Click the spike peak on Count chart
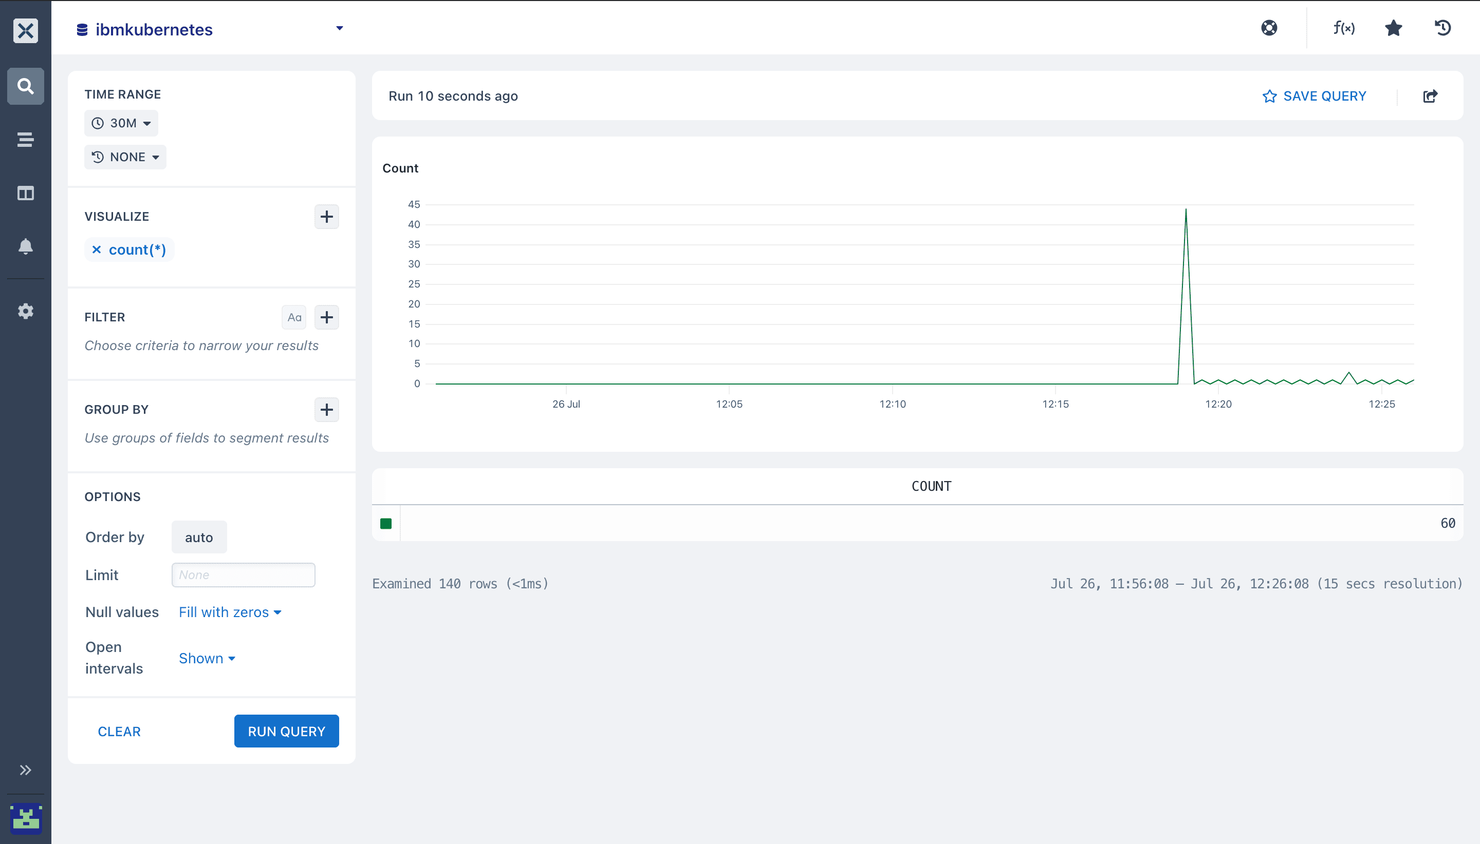This screenshot has height=844, width=1480. [1185, 209]
